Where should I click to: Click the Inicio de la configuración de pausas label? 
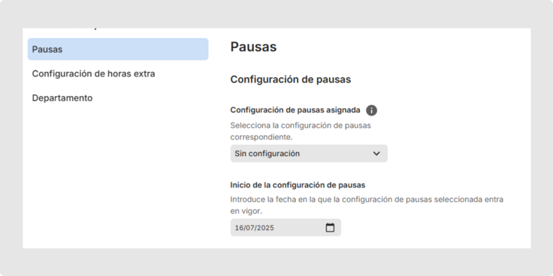click(298, 184)
